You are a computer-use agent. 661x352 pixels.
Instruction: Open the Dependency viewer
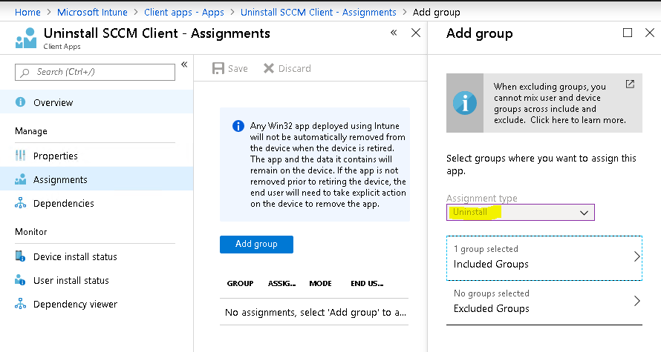click(x=97, y=304)
